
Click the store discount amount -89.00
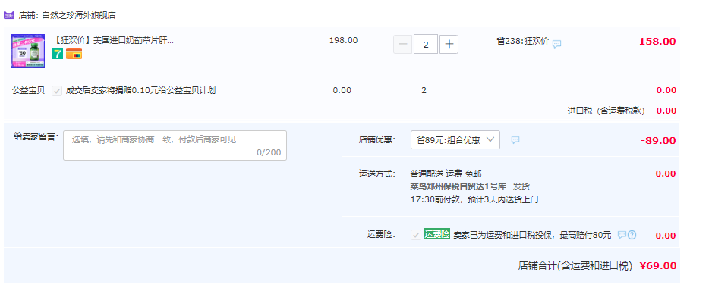[658, 141]
